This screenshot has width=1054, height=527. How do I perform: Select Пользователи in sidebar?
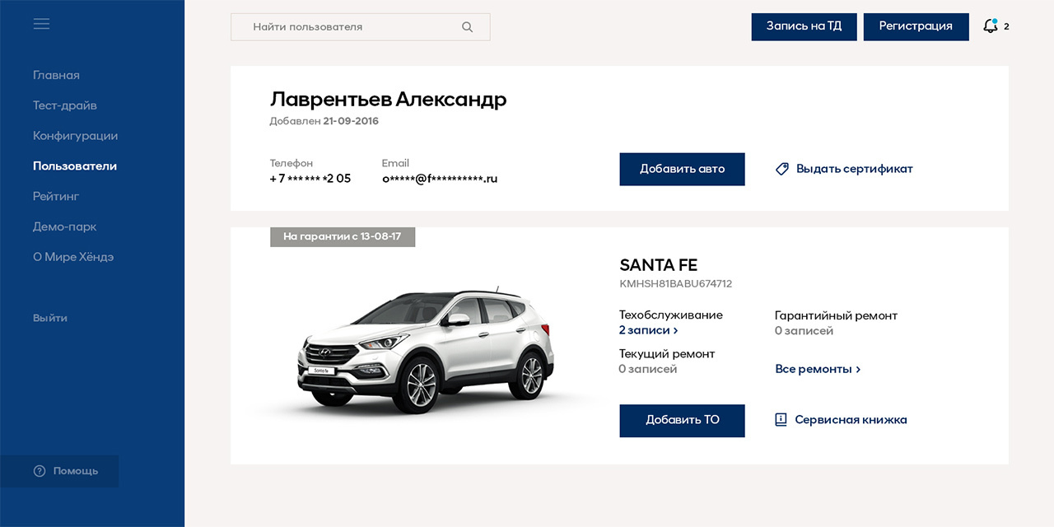(75, 166)
